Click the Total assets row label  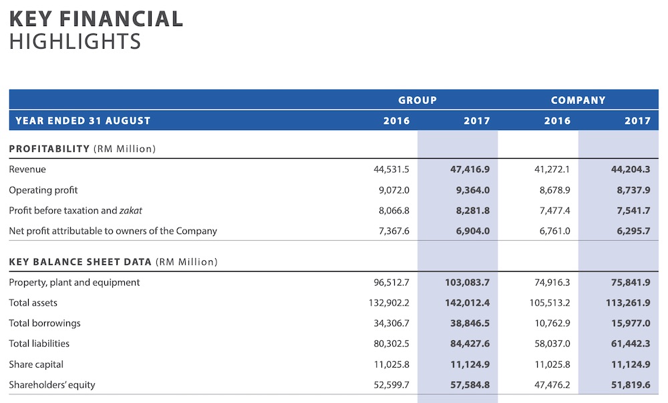point(33,303)
